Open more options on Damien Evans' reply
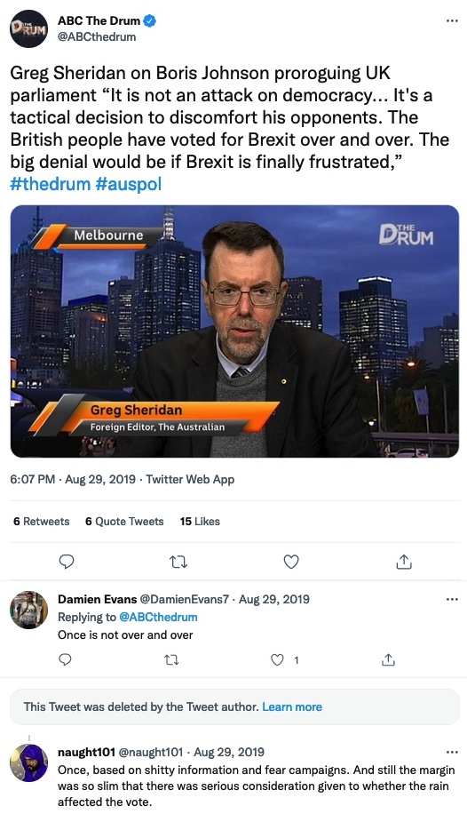467x814 pixels. coord(452,599)
